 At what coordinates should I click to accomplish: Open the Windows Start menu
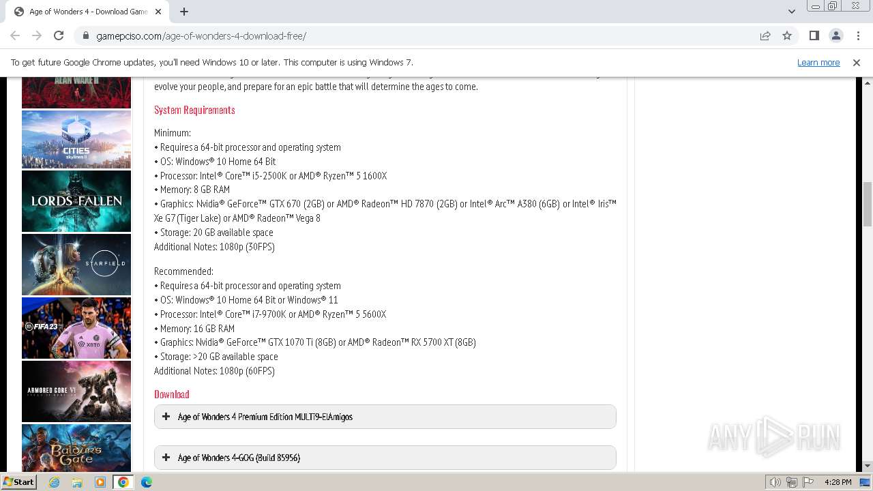click(19, 481)
